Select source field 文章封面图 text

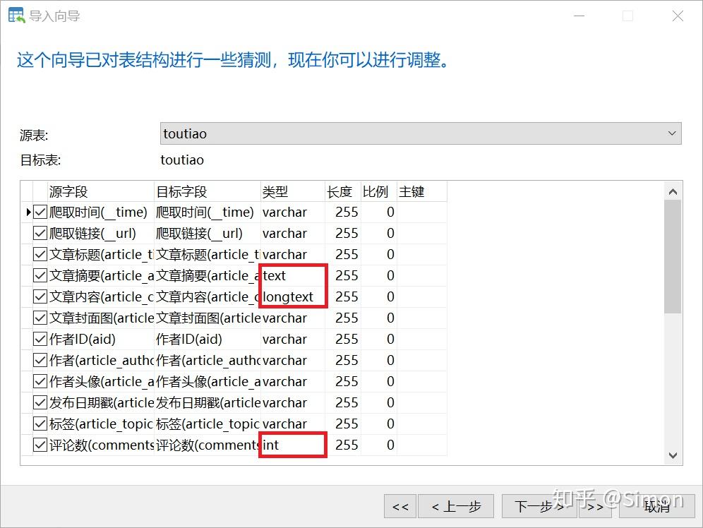coord(102,318)
